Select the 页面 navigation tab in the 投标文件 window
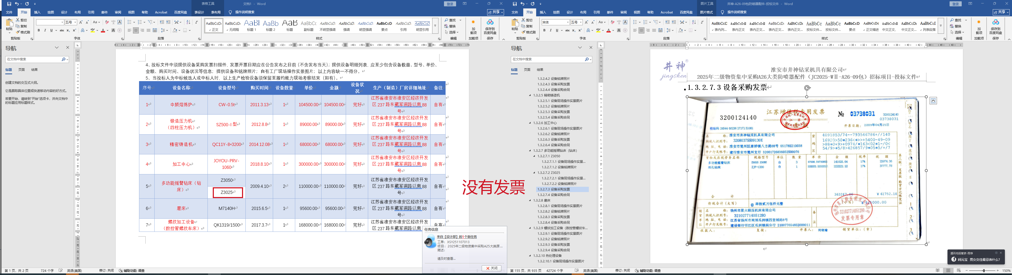This screenshot has height=275, width=1012. [527, 70]
